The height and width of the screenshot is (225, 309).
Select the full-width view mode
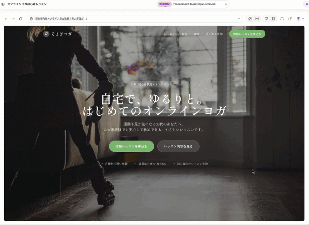tap(257, 19)
